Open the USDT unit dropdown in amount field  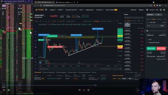coord(162,26)
